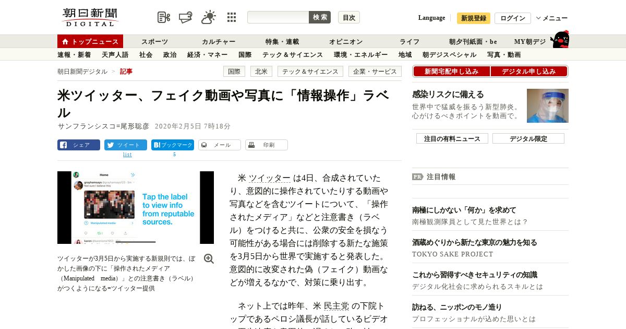The width and height of the screenshot is (626, 329).
Task: Select the 朝夕刊紙面・be tab
Action: (x=473, y=42)
